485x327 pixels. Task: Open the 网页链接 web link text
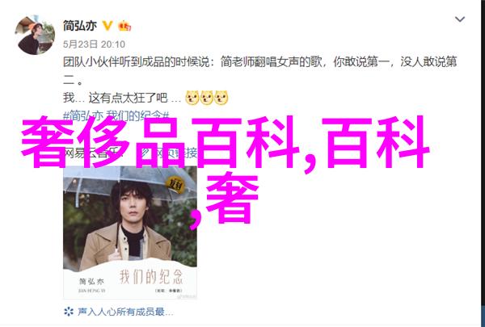coord(174,153)
